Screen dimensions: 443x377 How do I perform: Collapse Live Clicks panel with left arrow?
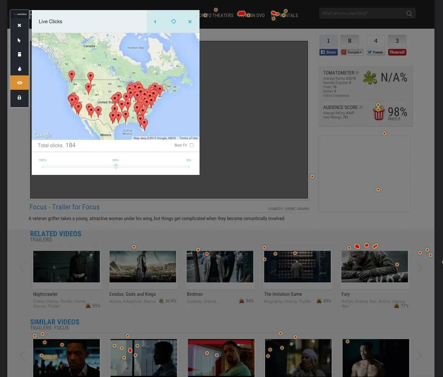pyautogui.click(x=155, y=21)
